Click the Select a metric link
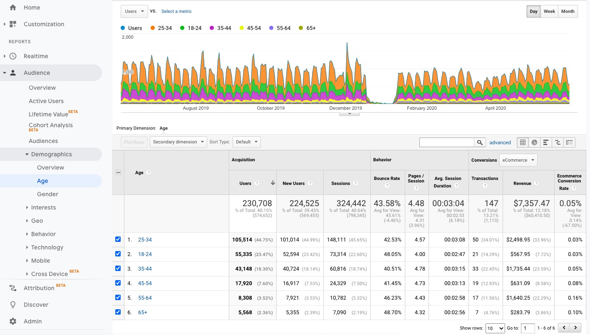 176,11
